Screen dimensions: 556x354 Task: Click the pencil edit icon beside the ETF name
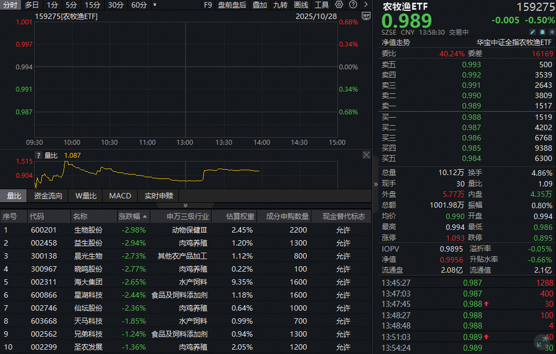(533, 32)
